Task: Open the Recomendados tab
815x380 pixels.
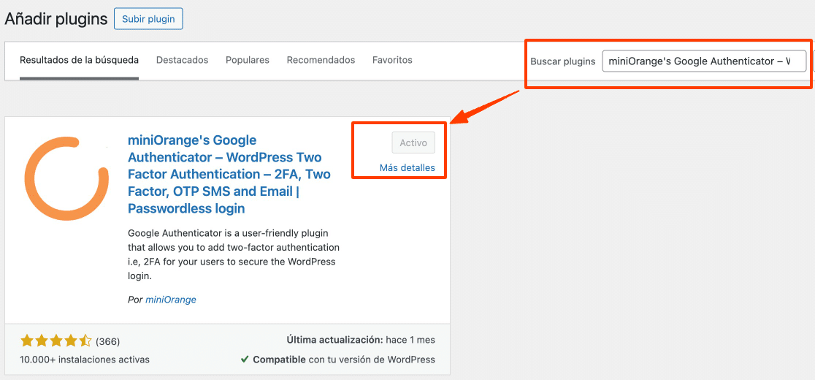Action: click(x=321, y=61)
